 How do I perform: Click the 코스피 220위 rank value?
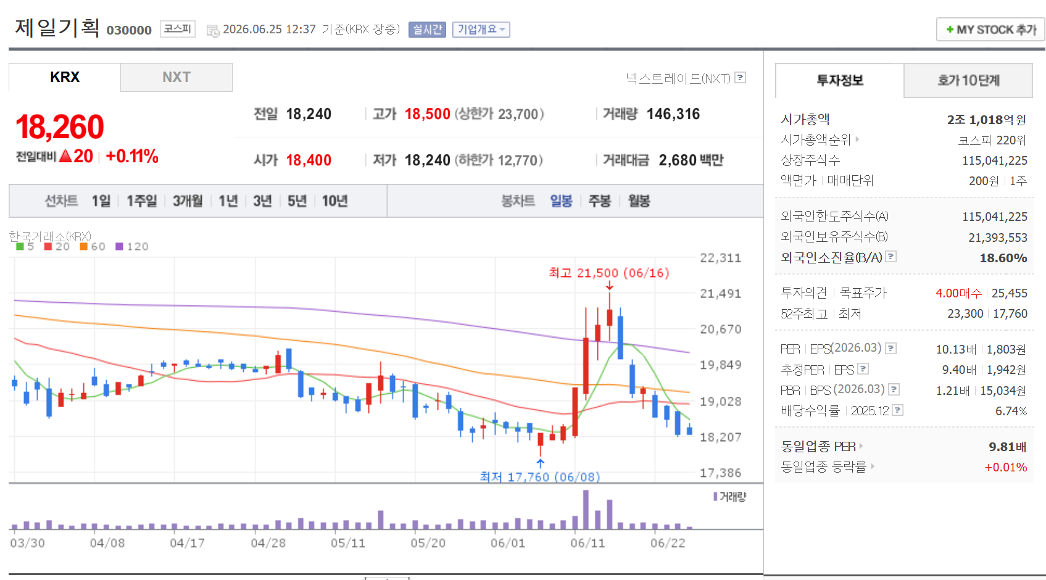(x=992, y=140)
